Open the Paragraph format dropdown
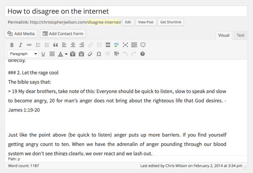The image size is (253, 173). (23, 54)
